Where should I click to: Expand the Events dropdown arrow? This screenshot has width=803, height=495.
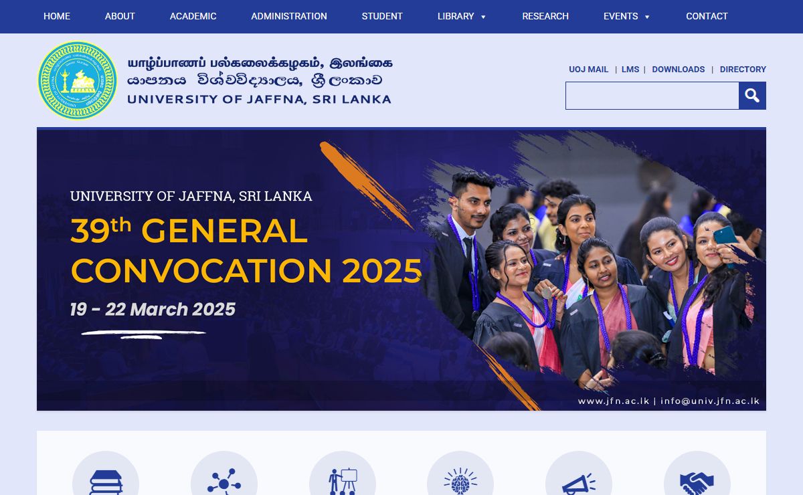coord(647,17)
